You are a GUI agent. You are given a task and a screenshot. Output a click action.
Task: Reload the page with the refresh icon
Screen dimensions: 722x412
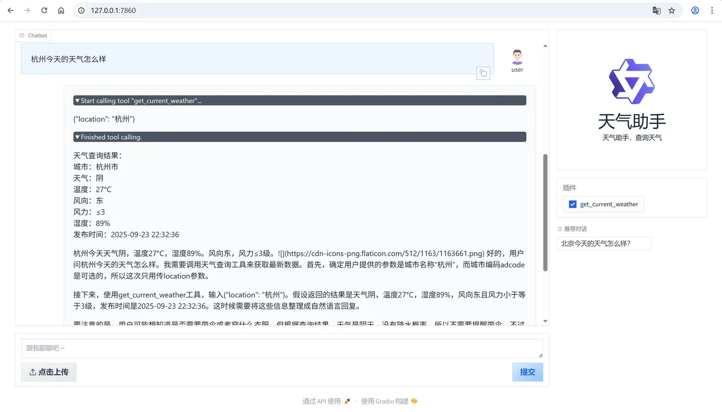(x=44, y=10)
